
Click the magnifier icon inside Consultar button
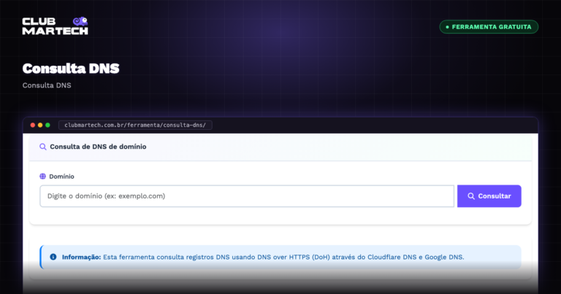471,196
